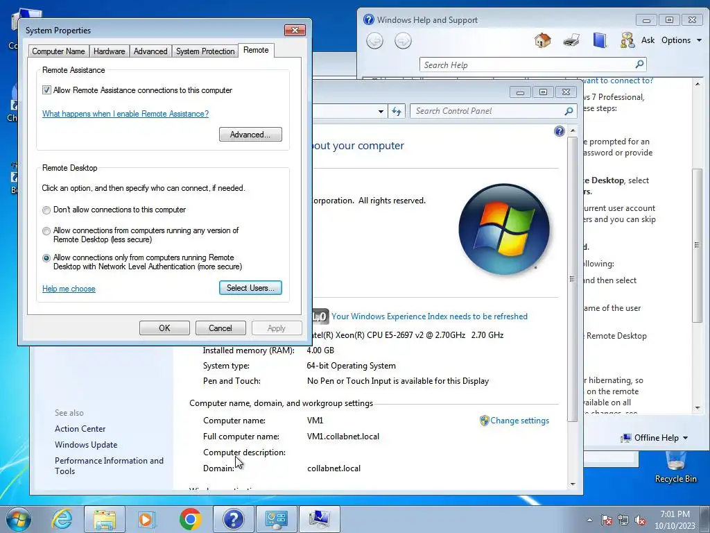
Task: Open What happens when I enable Remote Assistance link
Action: [125, 114]
